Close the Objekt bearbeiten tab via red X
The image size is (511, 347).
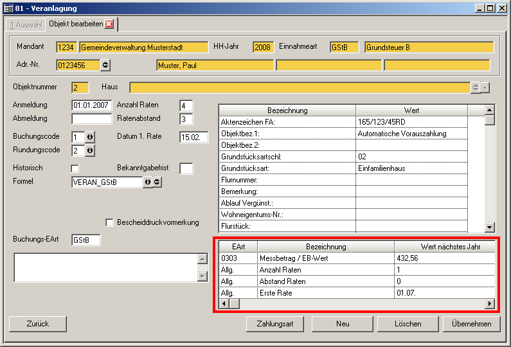(x=109, y=24)
